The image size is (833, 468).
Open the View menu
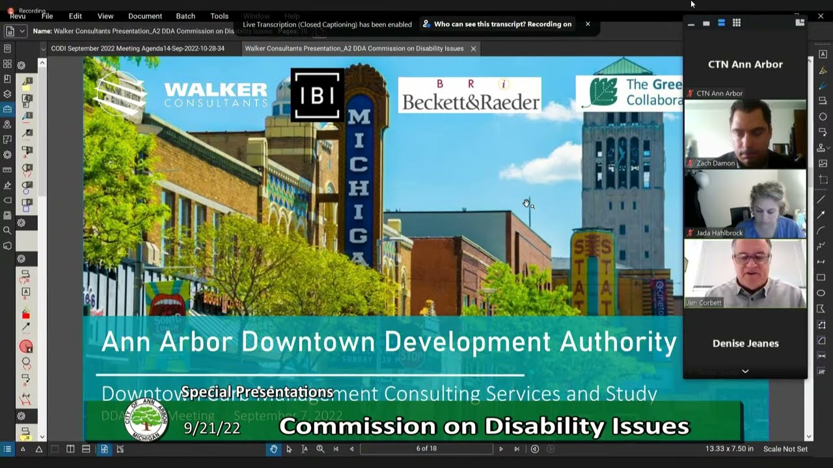(x=105, y=16)
